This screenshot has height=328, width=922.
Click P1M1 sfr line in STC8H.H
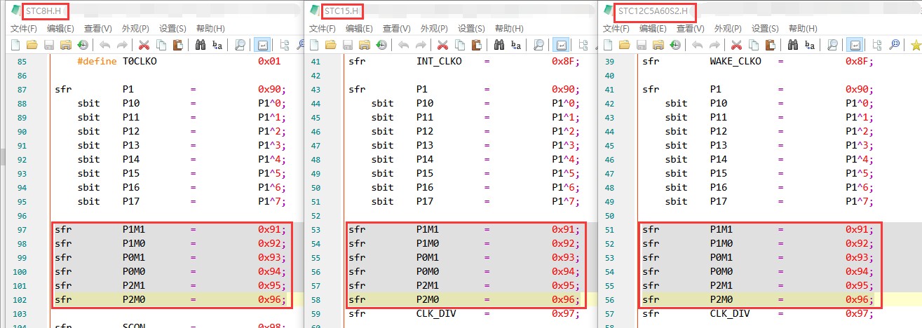click(x=170, y=229)
